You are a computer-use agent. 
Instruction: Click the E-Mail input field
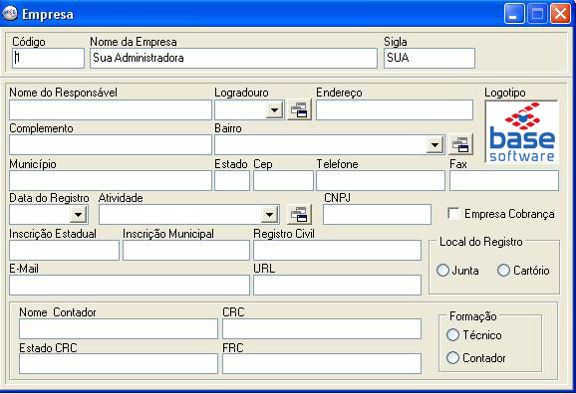click(130, 285)
